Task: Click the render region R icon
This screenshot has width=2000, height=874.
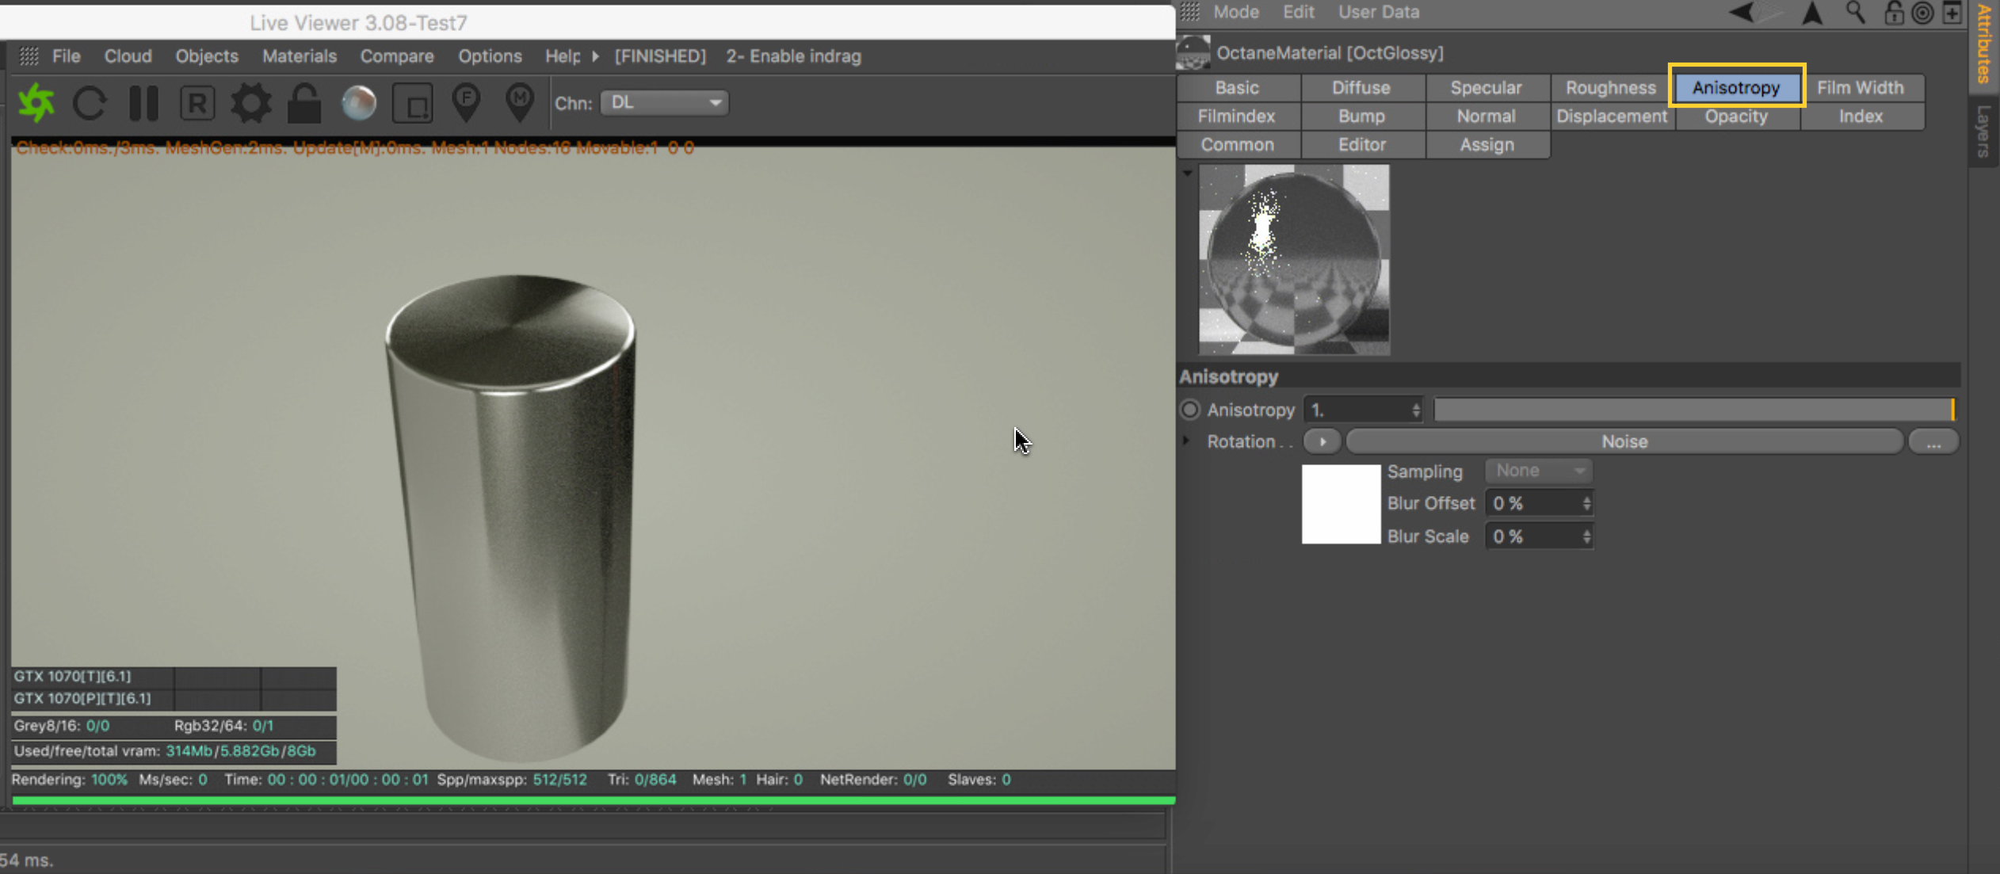Action: click(197, 103)
